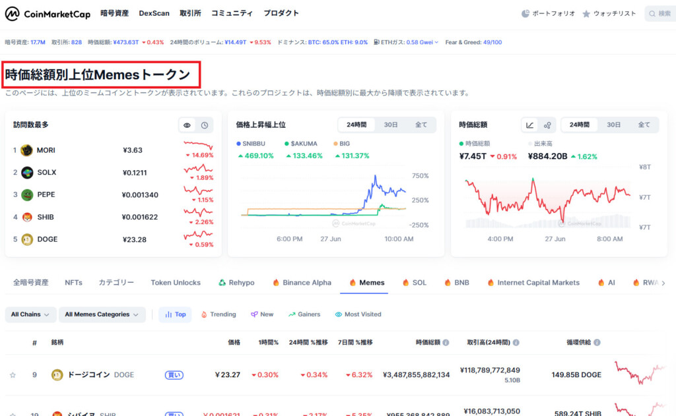Click the flame icon beside Binance Alpha
Screen dimensions: 676x416
[276, 283]
